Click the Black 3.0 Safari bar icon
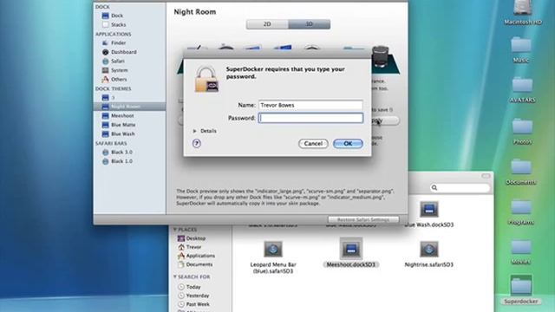This screenshot has height=312, width=555. pyautogui.click(x=105, y=153)
